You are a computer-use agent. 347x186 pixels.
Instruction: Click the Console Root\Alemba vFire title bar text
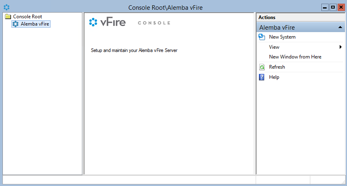pyautogui.click(x=166, y=7)
